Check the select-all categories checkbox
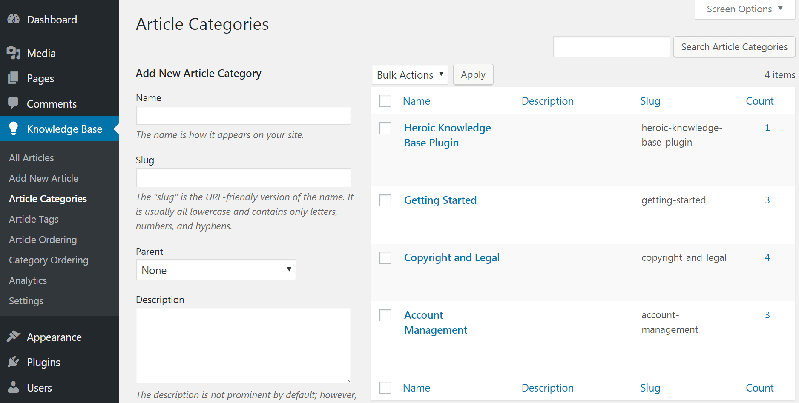 (385, 101)
